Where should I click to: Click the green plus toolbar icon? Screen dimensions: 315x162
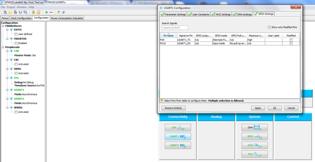(46, 12)
